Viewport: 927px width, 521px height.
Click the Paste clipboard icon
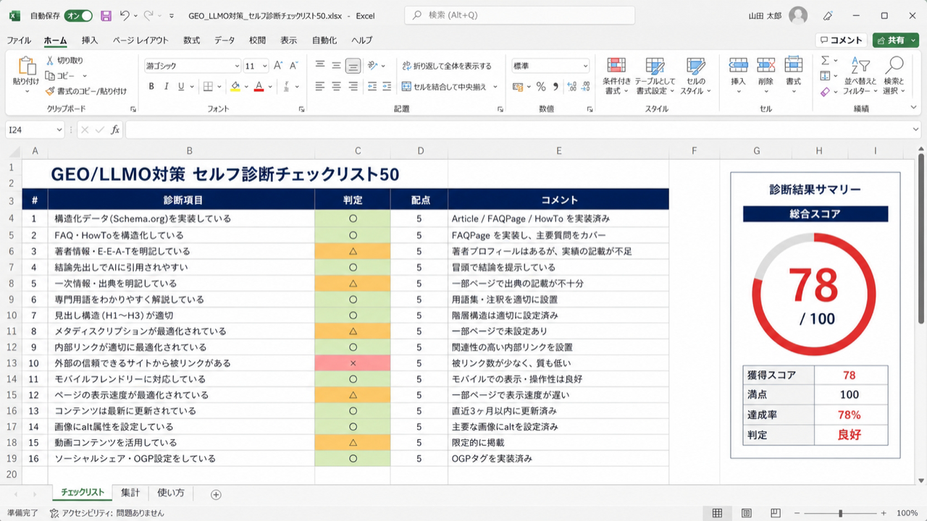pos(27,67)
